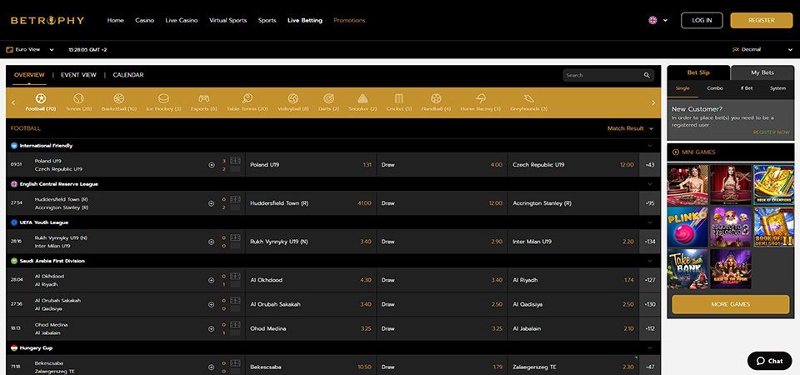Select the Cricket sport icon
This screenshot has width=800, height=375.
pos(399,98)
